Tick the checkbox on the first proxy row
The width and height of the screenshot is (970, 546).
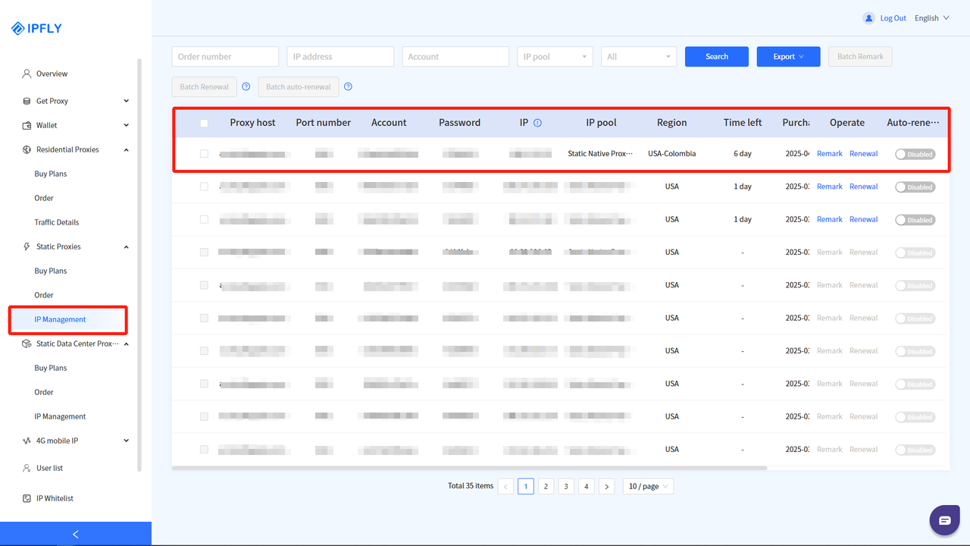204,153
